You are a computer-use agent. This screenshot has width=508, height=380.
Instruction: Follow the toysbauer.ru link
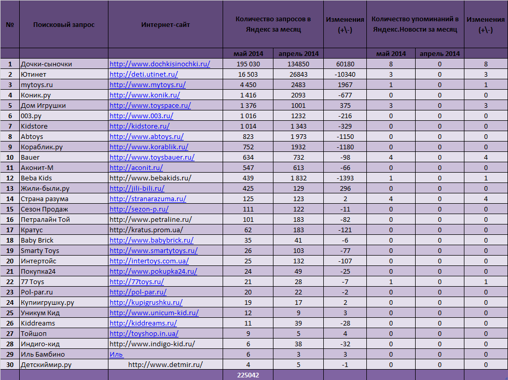(x=152, y=157)
